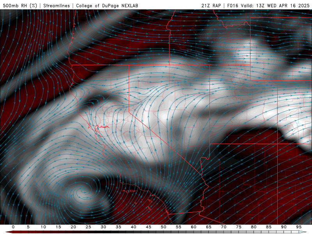Viewport: 312px width, 234px height.
Task: Click the 40 value on the color scale
Action: click(133, 227)
